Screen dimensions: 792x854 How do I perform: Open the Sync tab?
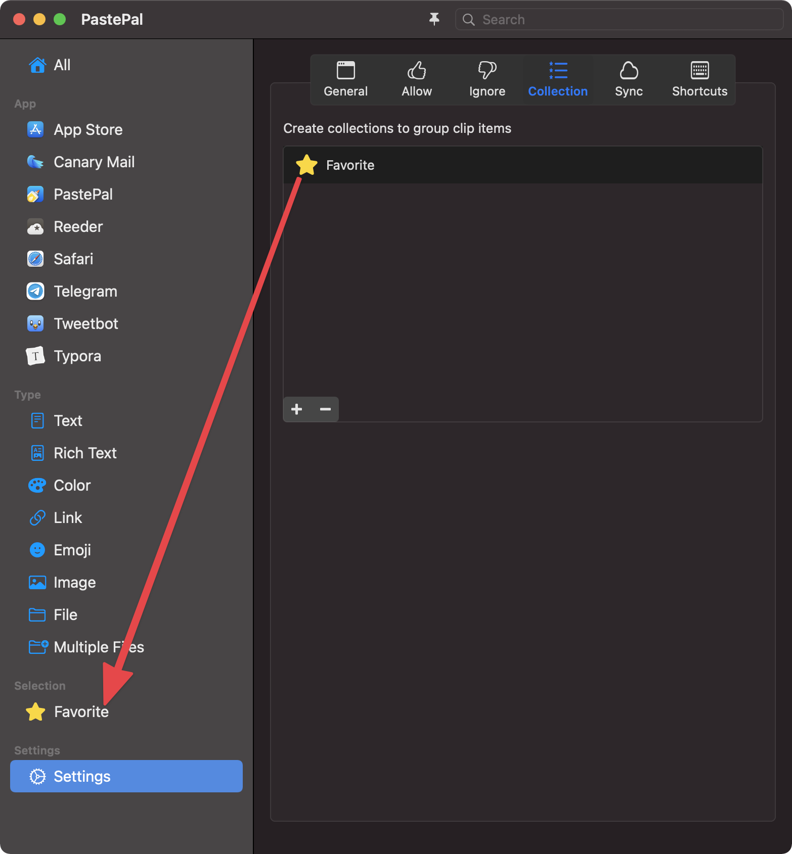point(629,80)
